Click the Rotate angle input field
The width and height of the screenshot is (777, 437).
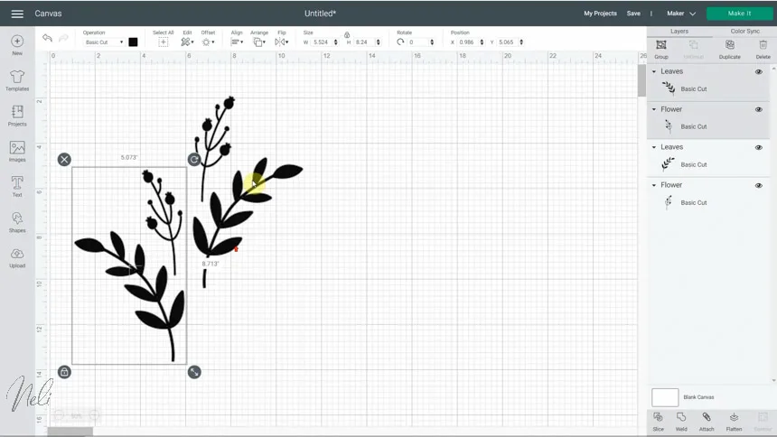(x=418, y=42)
